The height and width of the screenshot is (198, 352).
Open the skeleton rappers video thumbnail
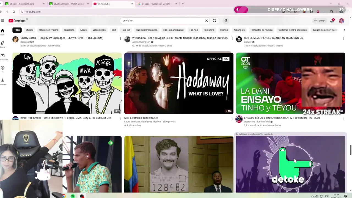(67, 83)
